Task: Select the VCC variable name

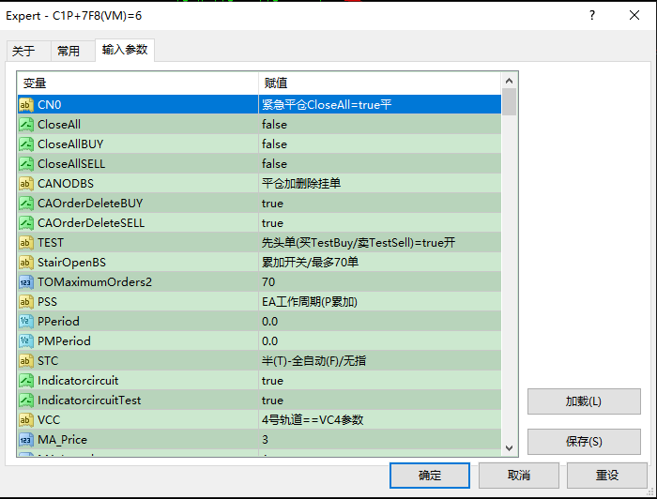Action: (49, 419)
